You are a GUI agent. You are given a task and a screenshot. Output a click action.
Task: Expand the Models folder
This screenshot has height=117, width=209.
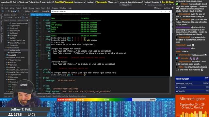[x=7, y=80]
